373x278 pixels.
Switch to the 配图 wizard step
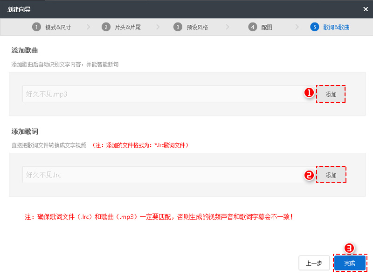[262, 27]
